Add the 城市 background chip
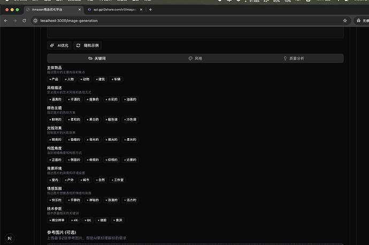The width and height of the screenshot is (369, 245). pos(84,180)
